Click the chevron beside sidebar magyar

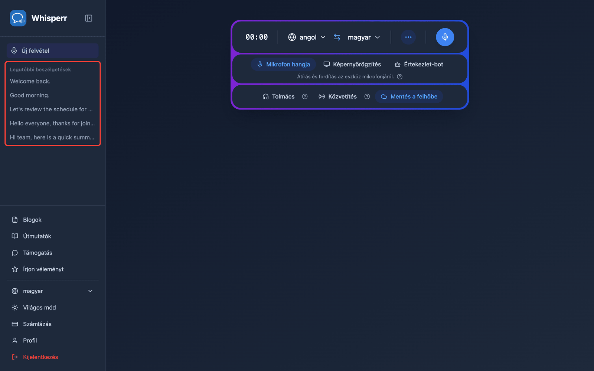[90, 291]
